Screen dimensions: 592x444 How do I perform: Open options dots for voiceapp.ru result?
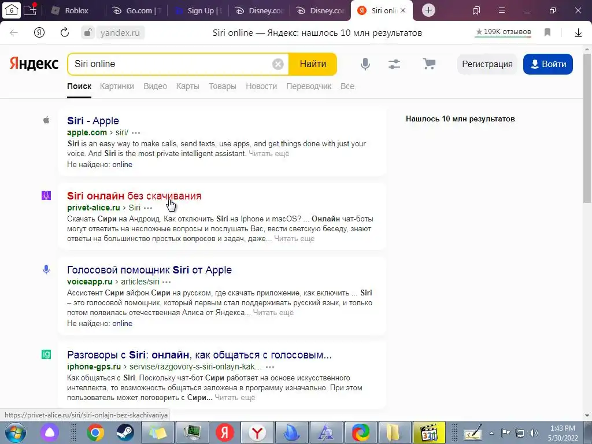pyautogui.click(x=166, y=282)
